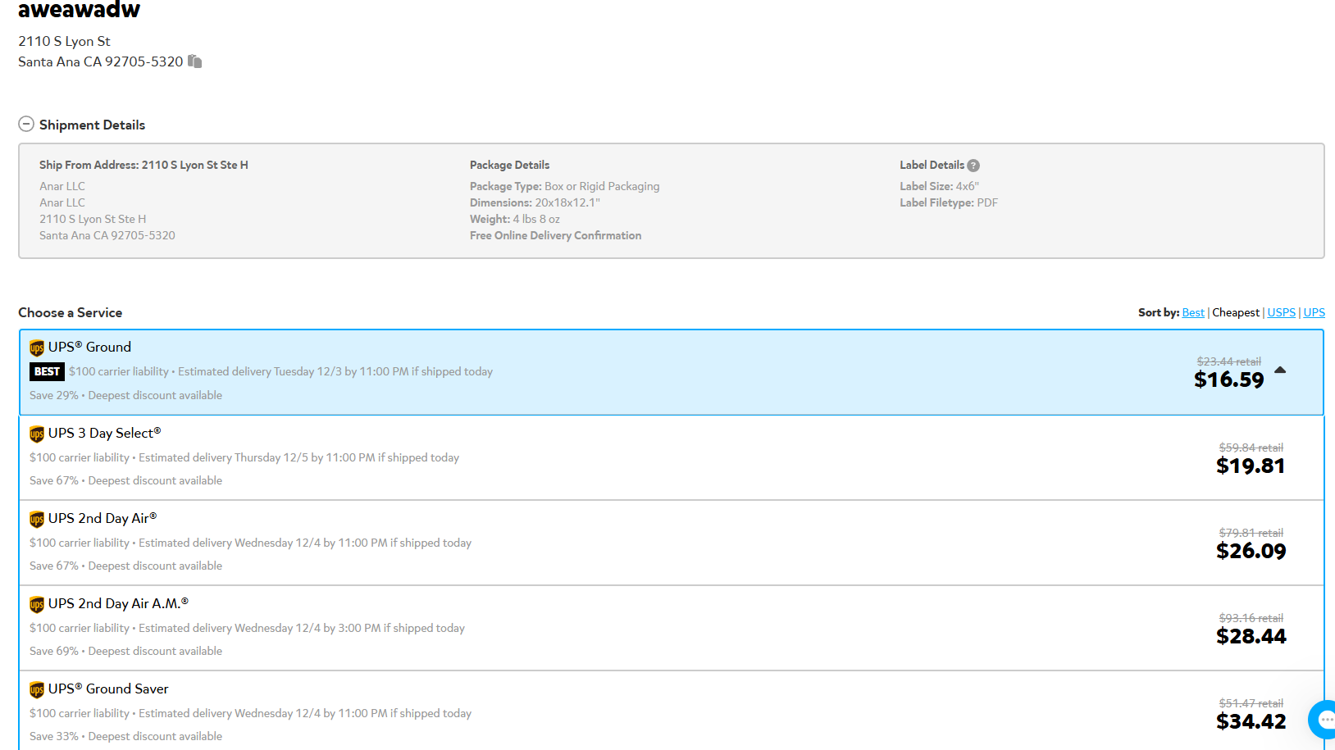Click the UPS logo beside UPS Ground
This screenshot has height=750, width=1335.
(x=37, y=348)
